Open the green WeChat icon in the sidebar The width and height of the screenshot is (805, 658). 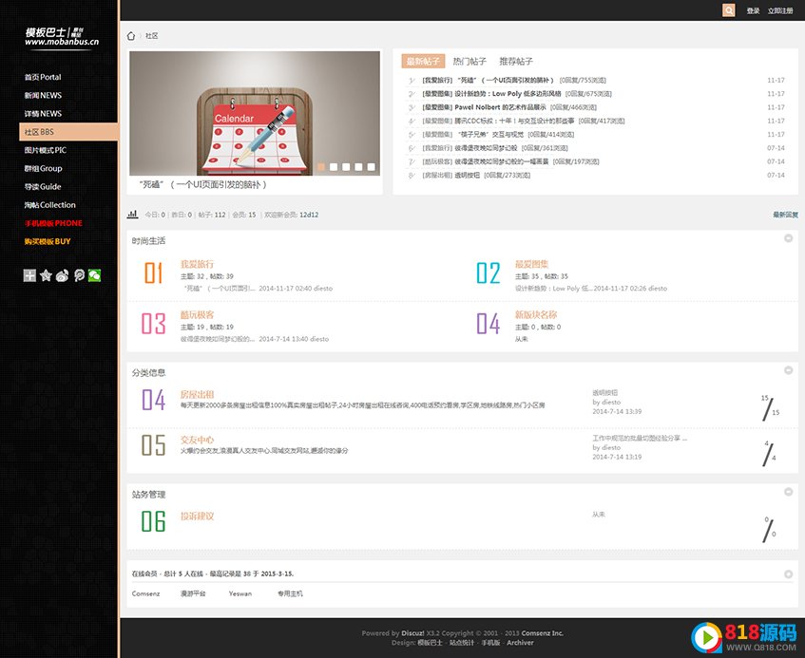94,275
